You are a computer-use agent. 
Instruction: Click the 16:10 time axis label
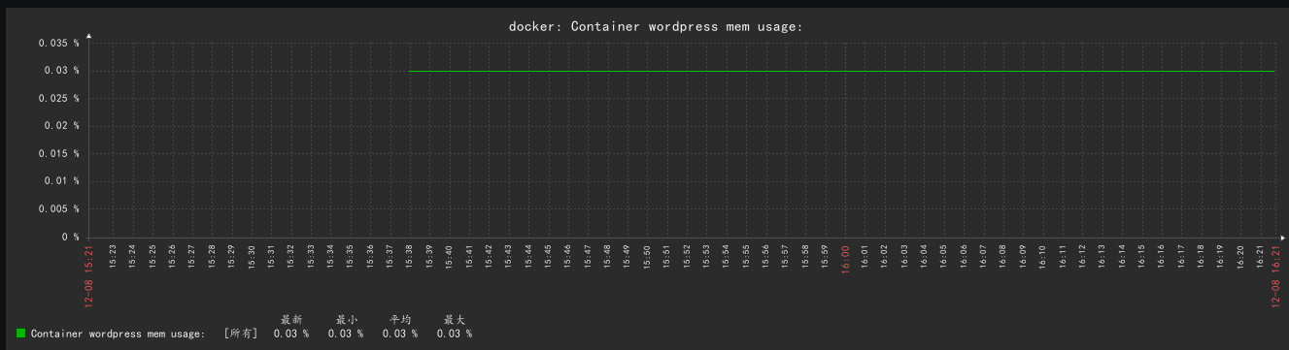1043,256
